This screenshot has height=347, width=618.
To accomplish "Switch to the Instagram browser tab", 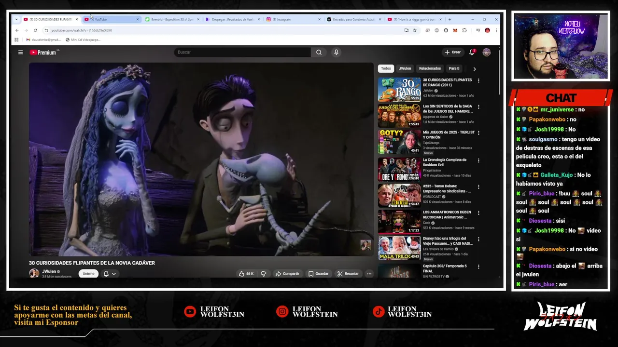I will 293,19.
